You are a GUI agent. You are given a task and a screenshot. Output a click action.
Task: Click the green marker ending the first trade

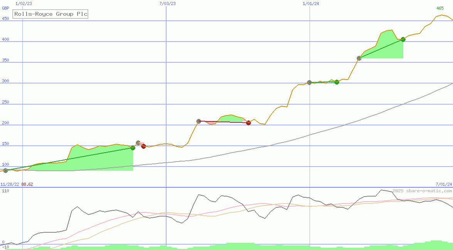click(x=133, y=148)
